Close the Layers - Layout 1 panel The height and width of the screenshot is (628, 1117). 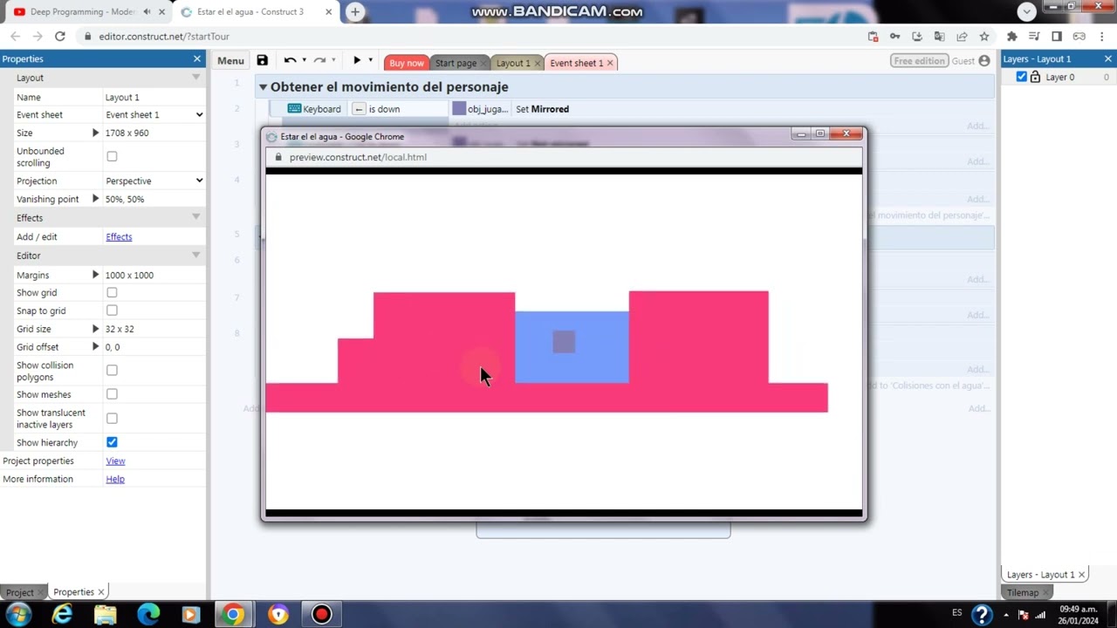(1108, 58)
